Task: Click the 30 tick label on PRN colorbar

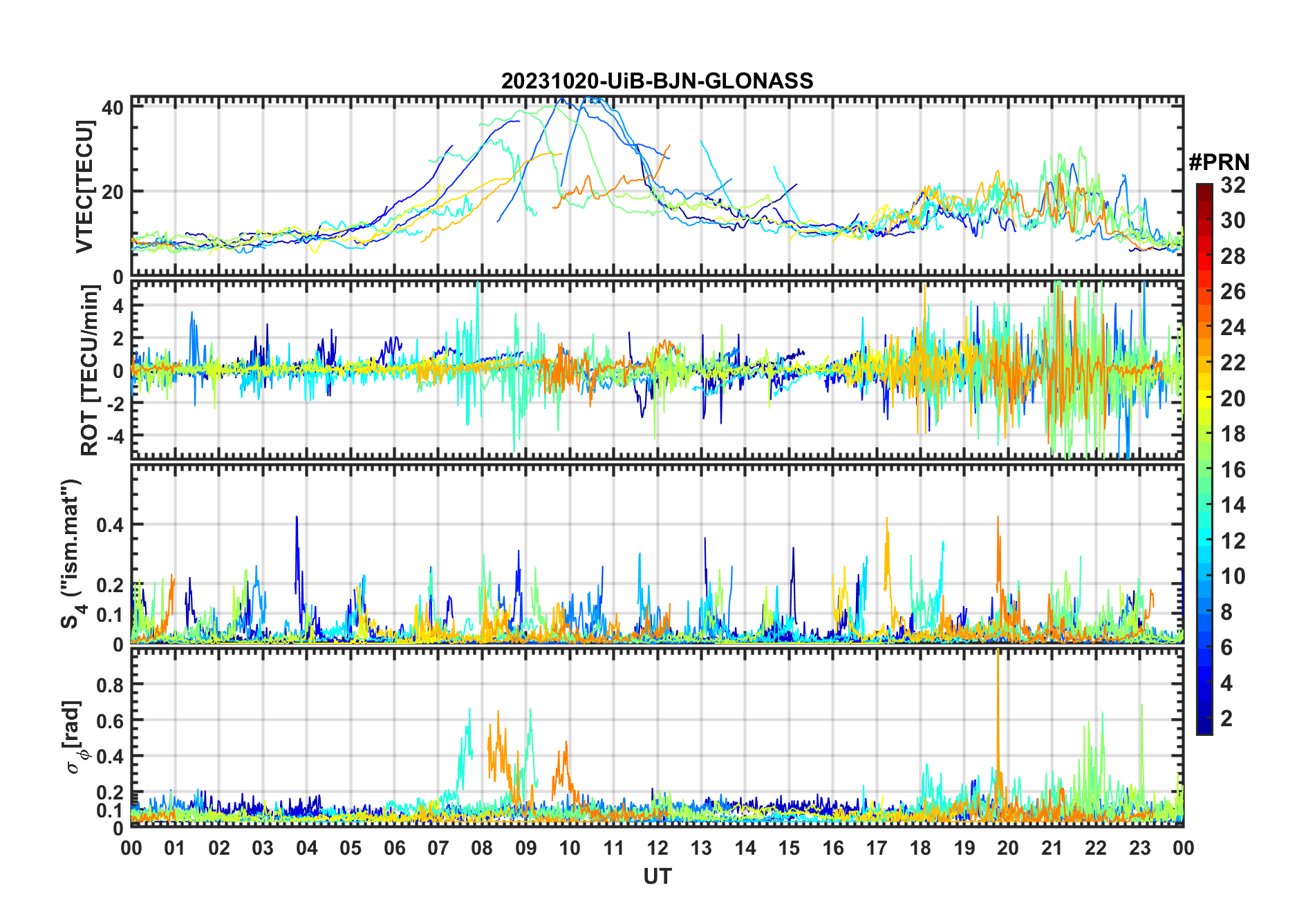Action: point(1233,220)
